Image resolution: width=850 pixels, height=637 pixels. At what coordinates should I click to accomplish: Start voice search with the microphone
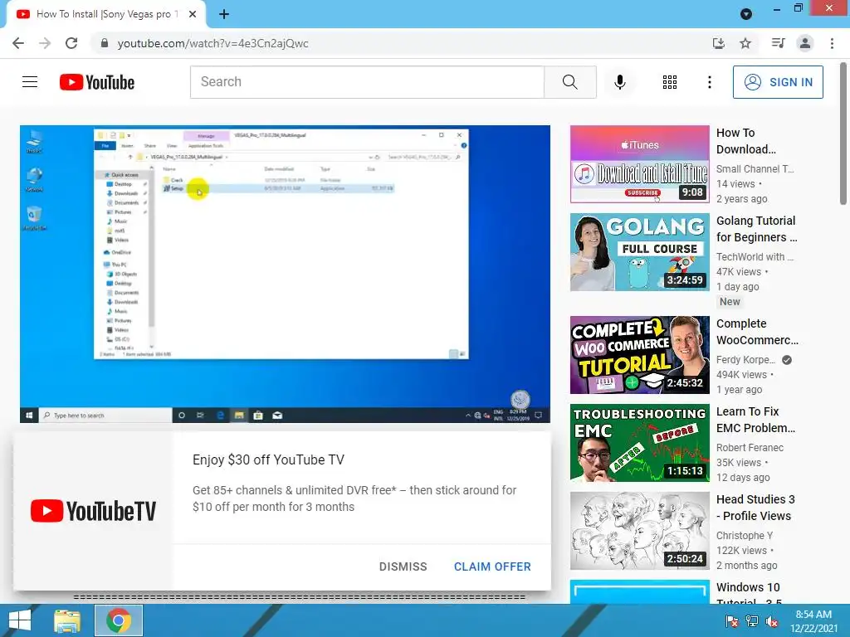coord(619,82)
